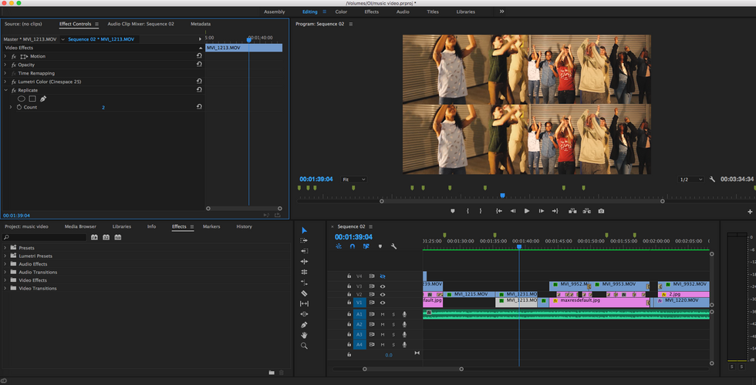Toggle timeline Snap magnet icon
Screen dimensions: 756x385
[353, 246]
